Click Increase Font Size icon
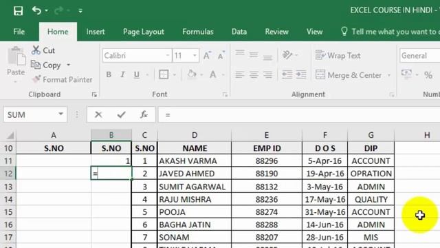 click(207, 55)
